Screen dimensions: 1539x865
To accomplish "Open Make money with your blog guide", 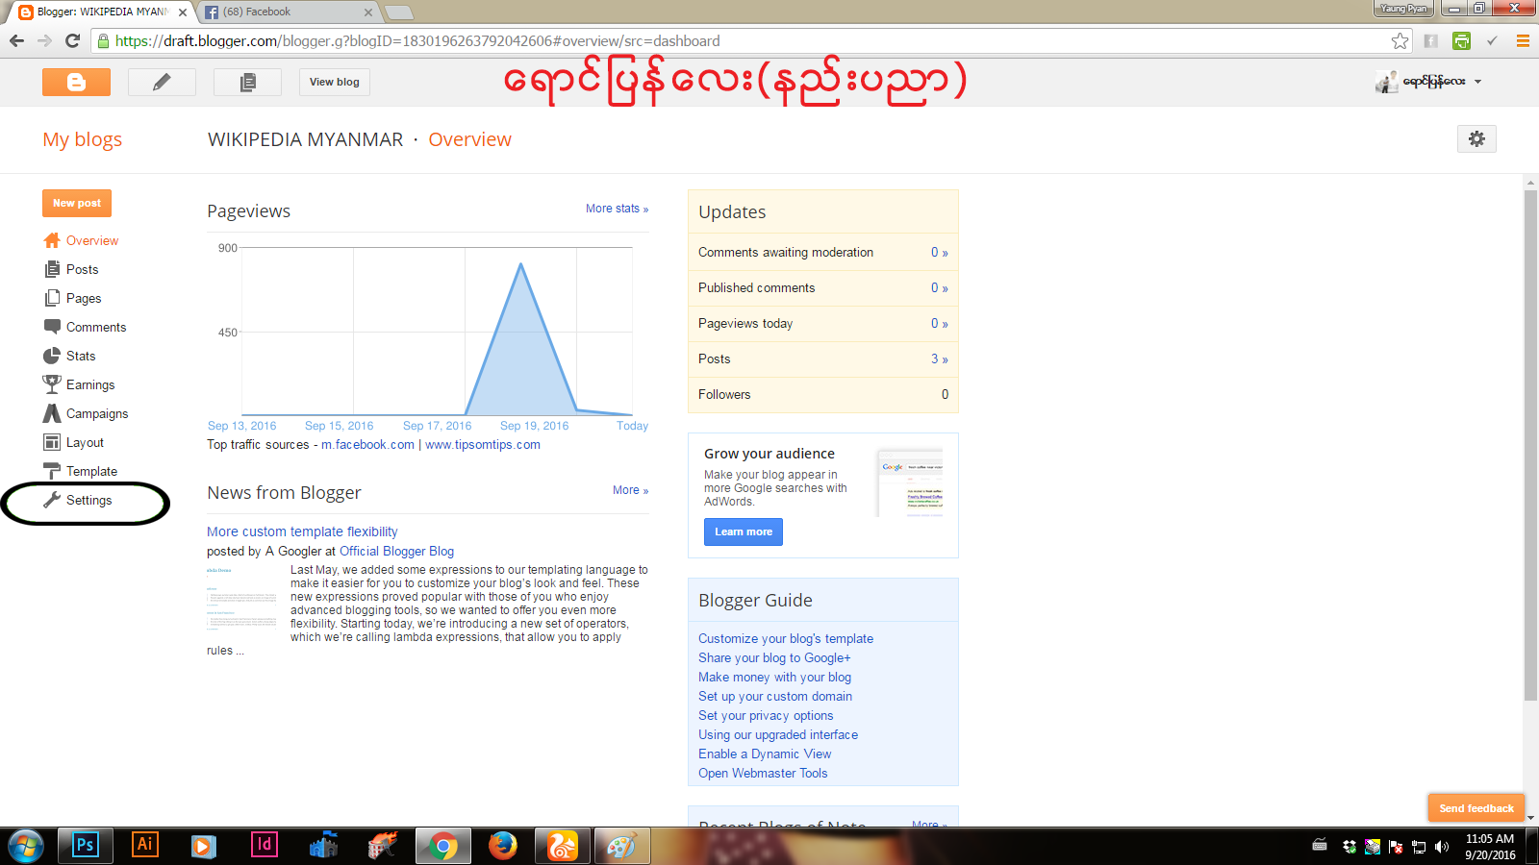I will pos(774,678).
